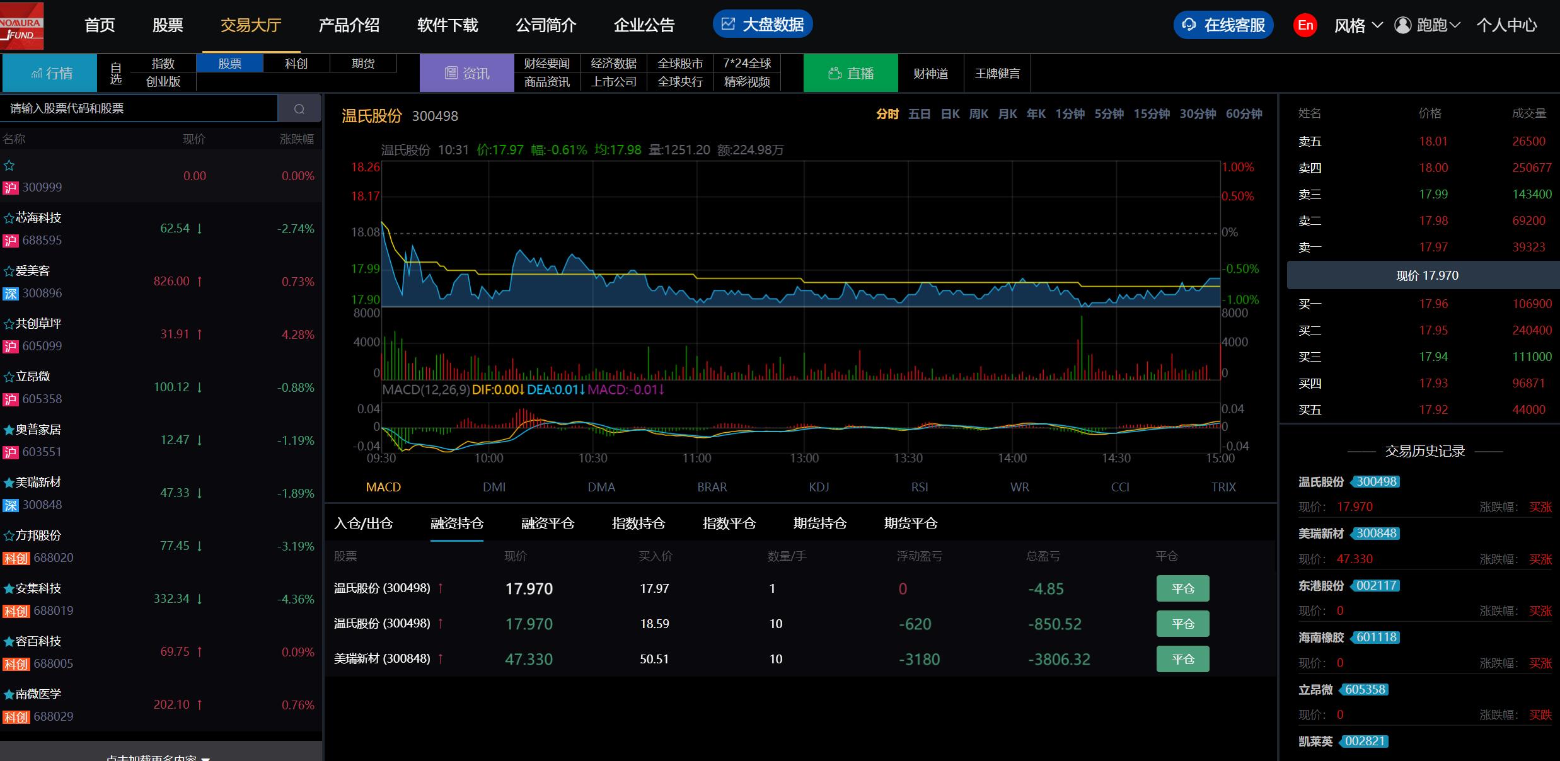Open the 融资平仓 tab

click(548, 524)
